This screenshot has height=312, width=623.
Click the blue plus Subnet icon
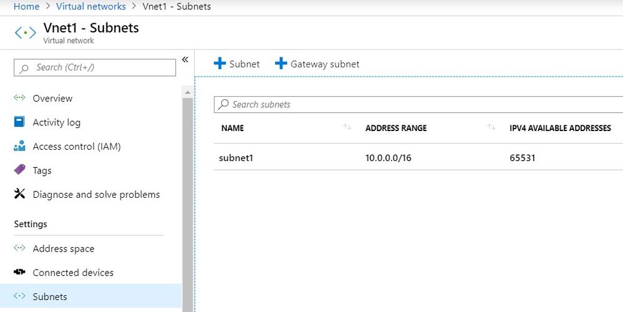click(220, 64)
